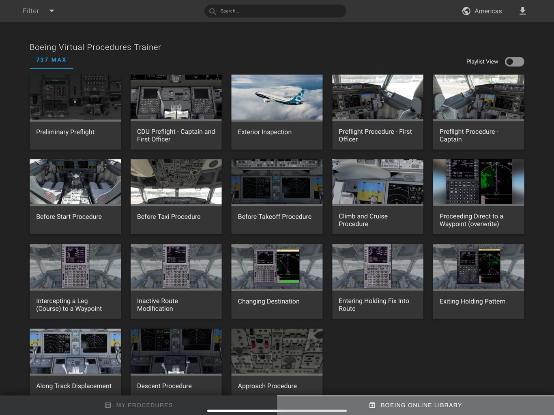
Task: Open the Preliminary Preflight procedure
Action: pyautogui.click(x=75, y=112)
